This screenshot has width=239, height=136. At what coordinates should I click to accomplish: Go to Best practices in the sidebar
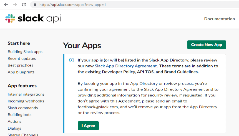(21, 65)
